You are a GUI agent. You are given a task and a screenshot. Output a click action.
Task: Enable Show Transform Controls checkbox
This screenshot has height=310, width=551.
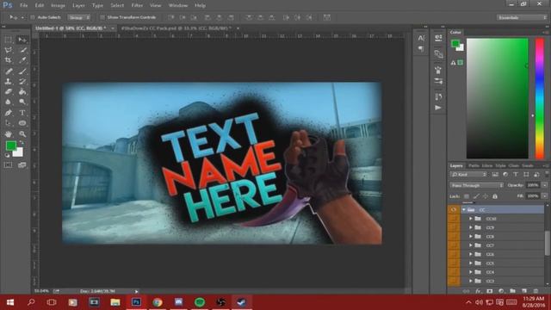(102, 17)
